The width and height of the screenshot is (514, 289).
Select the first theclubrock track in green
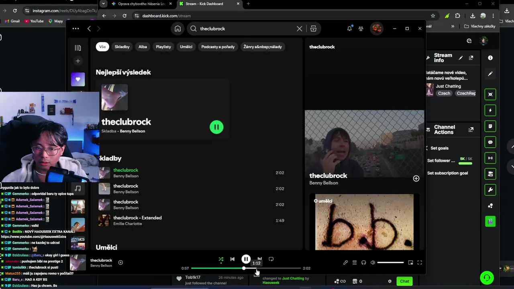pyautogui.click(x=126, y=170)
